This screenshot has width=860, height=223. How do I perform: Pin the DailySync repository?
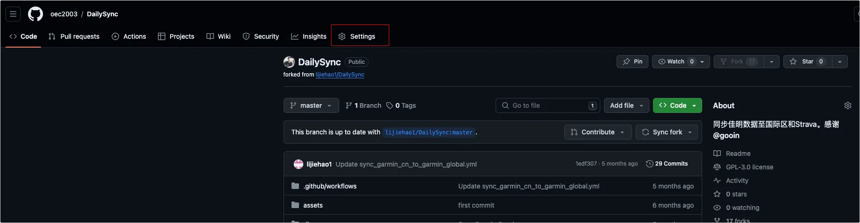[633, 62]
